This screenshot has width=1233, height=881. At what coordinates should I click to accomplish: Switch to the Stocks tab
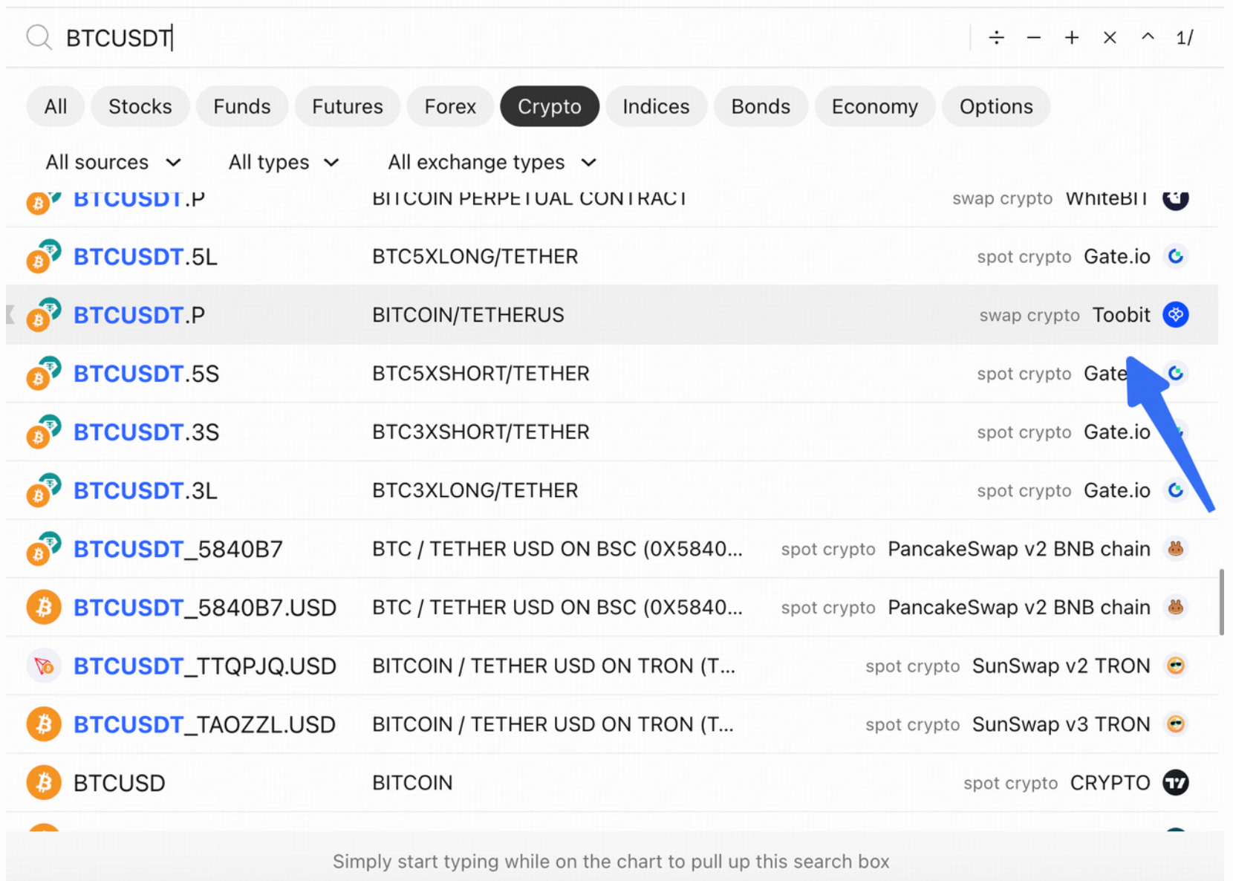coord(140,106)
